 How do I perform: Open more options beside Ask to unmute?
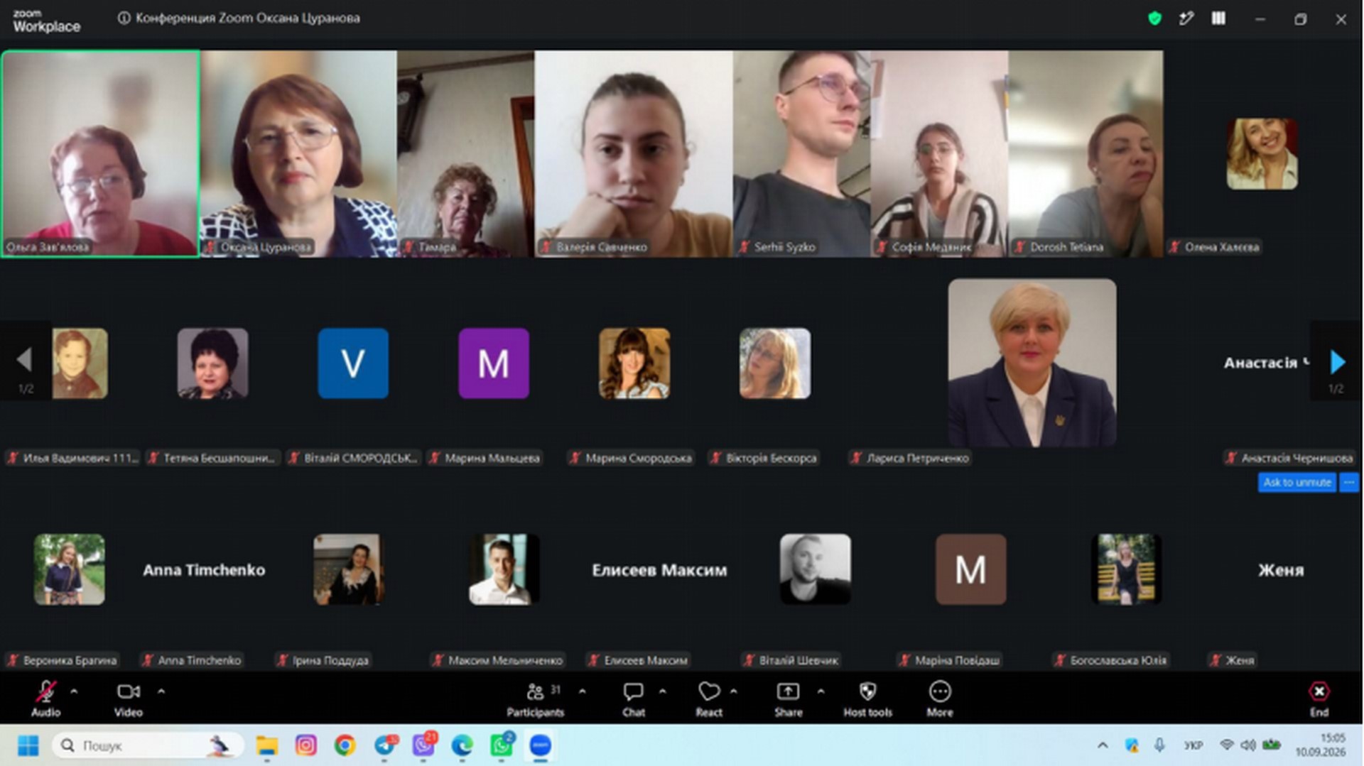coord(1348,482)
